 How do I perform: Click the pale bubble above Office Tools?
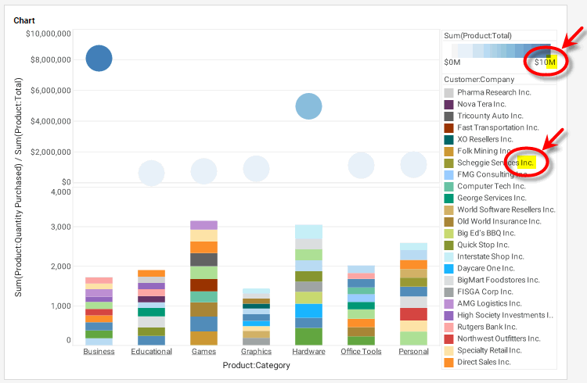pyautogui.click(x=361, y=165)
